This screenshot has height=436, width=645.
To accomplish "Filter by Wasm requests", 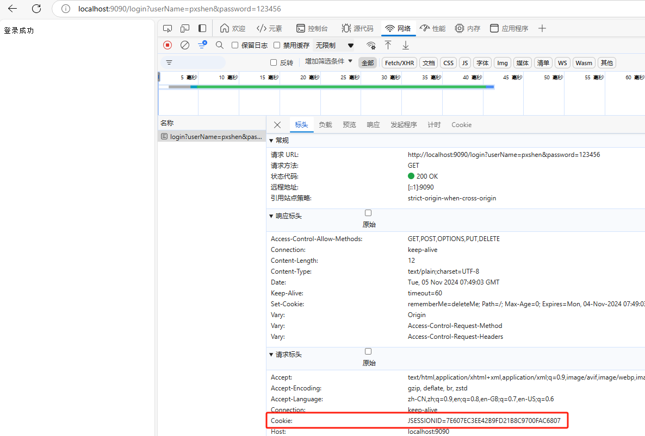I will tap(584, 63).
